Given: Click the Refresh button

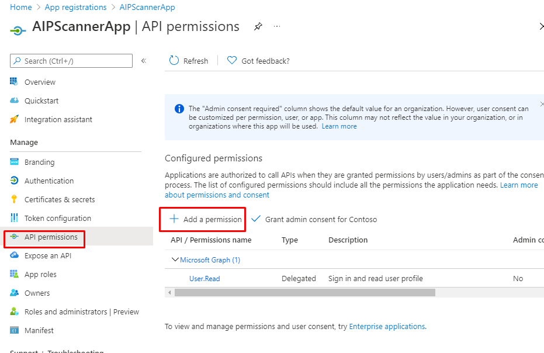Looking at the screenshot, I should click(x=189, y=61).
